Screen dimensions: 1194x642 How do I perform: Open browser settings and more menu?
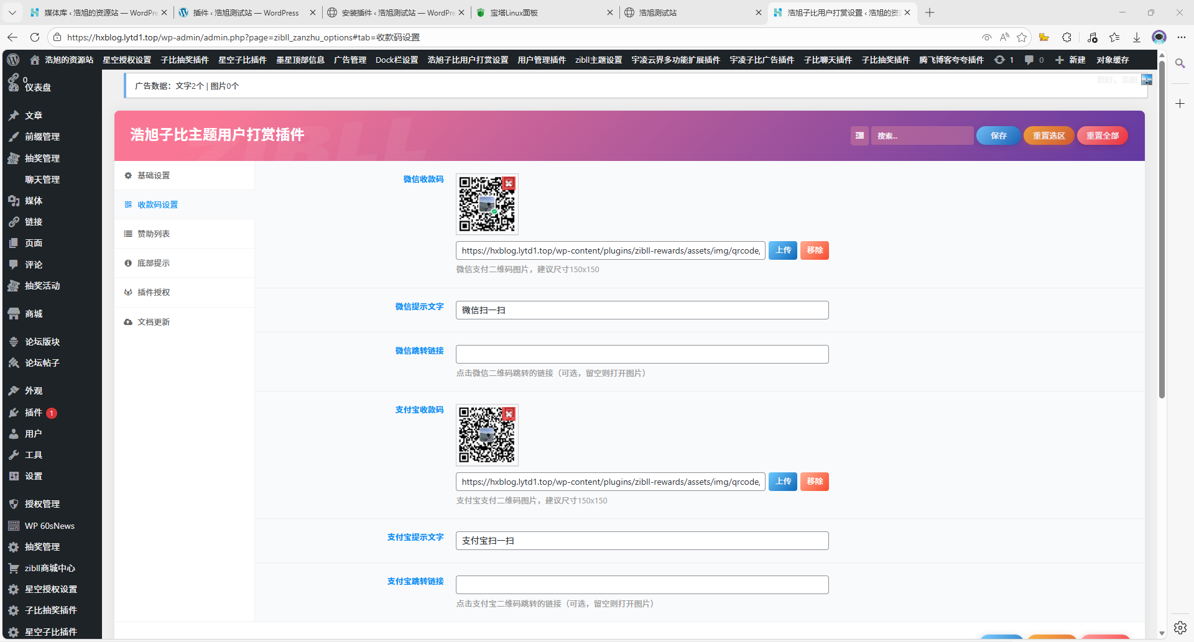tap(1182, 37)
